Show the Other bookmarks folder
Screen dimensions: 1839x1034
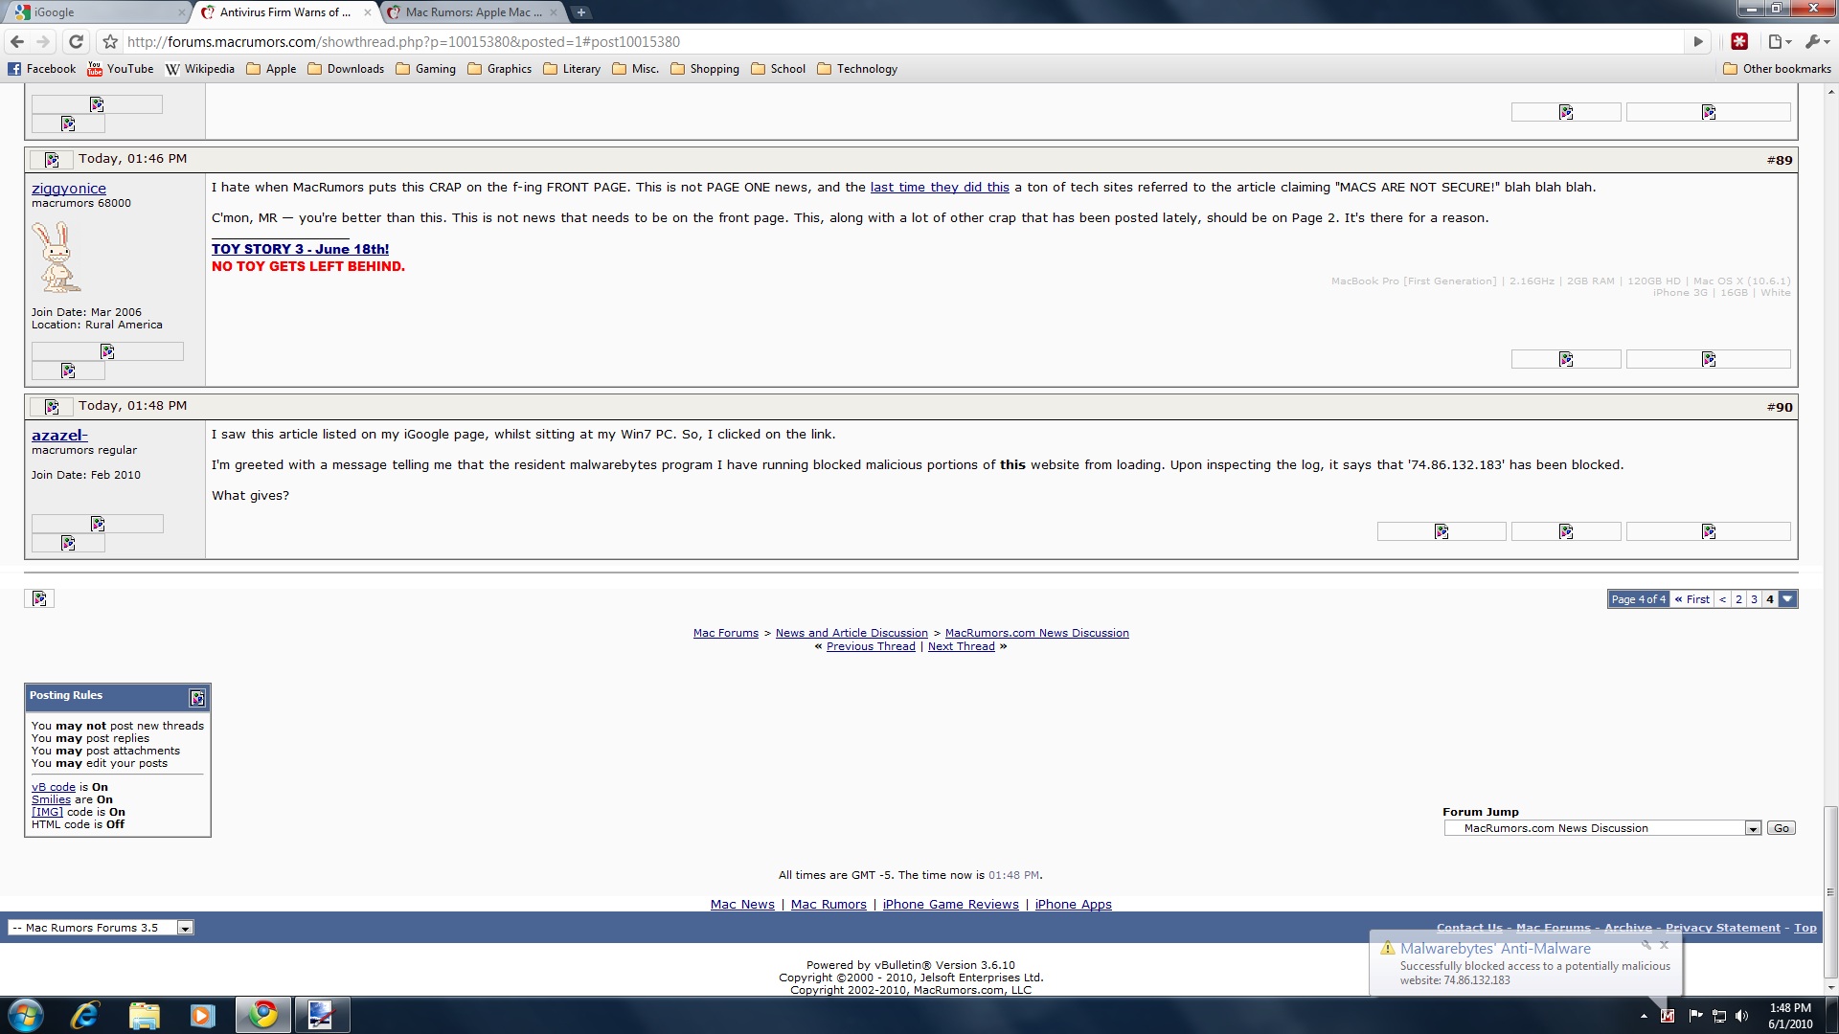1777,69
